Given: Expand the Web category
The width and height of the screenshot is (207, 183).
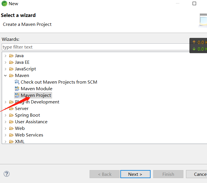Looking at the screenshot, I should 5,128.
